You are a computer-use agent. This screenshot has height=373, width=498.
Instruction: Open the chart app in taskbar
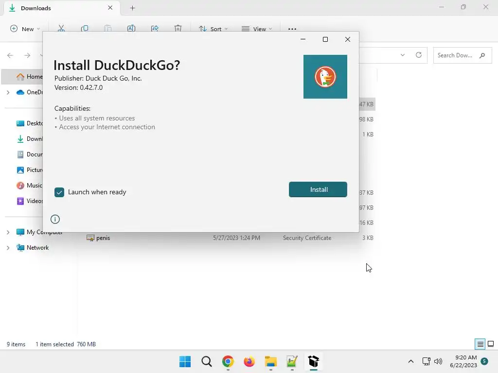click(292, 361)
